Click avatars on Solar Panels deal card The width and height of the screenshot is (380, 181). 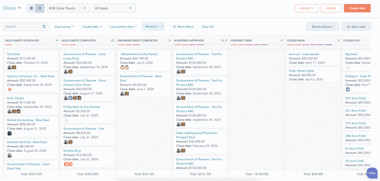coord(14,111)
